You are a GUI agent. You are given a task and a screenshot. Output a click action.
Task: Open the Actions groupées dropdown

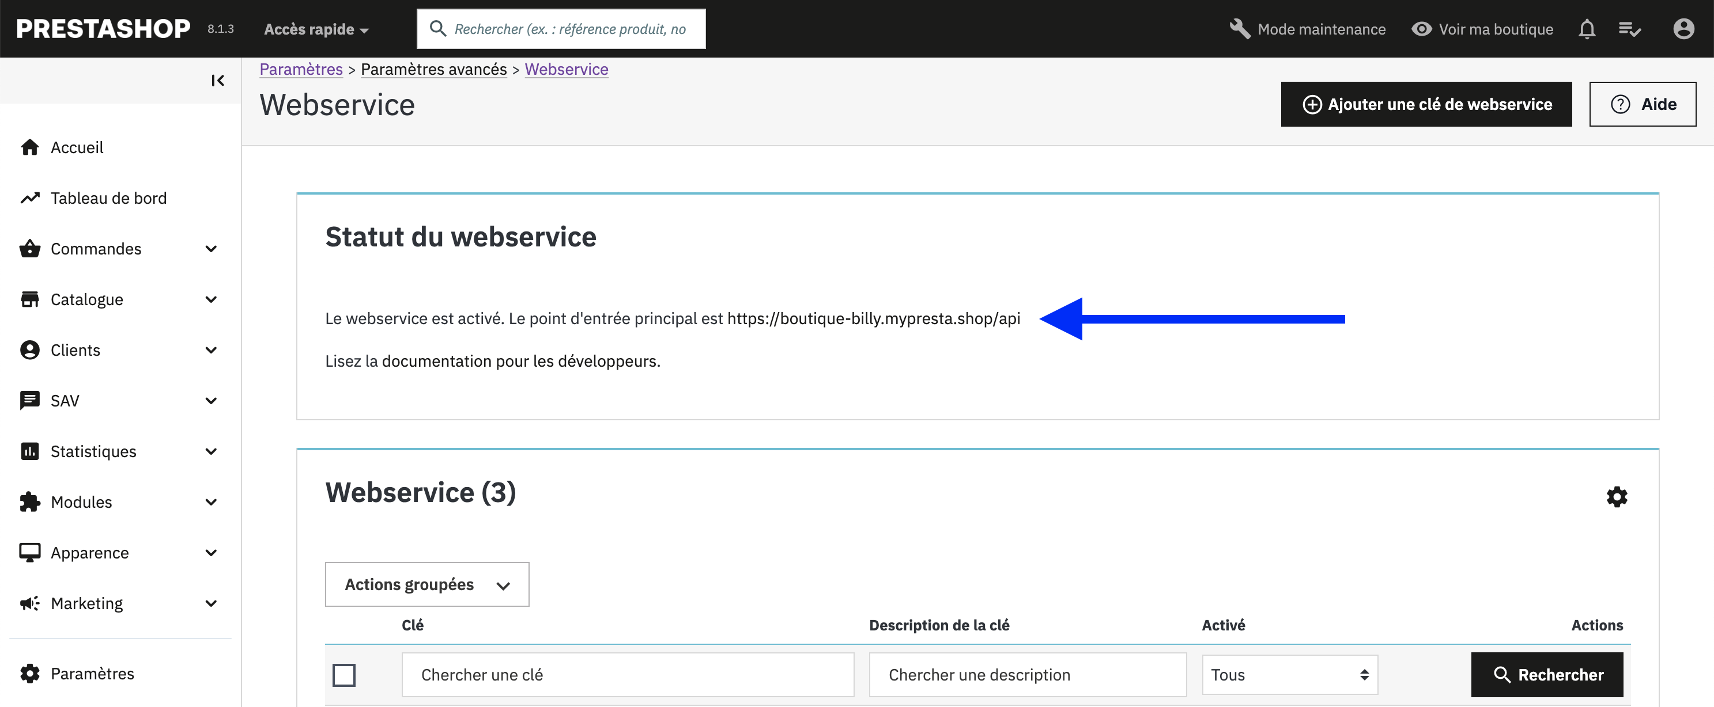click(426, 584)
